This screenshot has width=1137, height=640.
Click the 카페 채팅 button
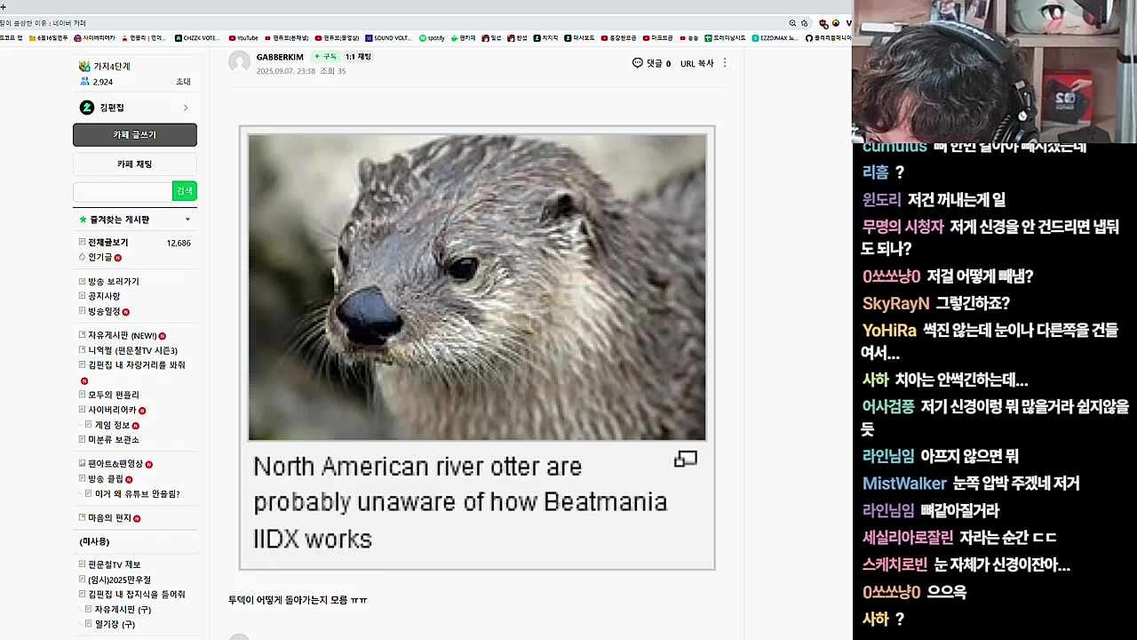(135, 164)
